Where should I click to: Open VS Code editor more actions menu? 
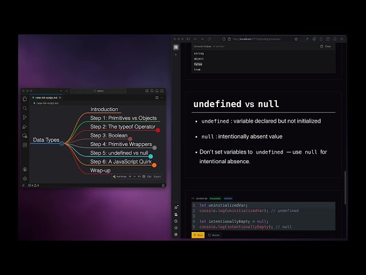click(x=162, y=97)
